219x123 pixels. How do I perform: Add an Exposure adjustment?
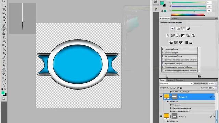188,29
